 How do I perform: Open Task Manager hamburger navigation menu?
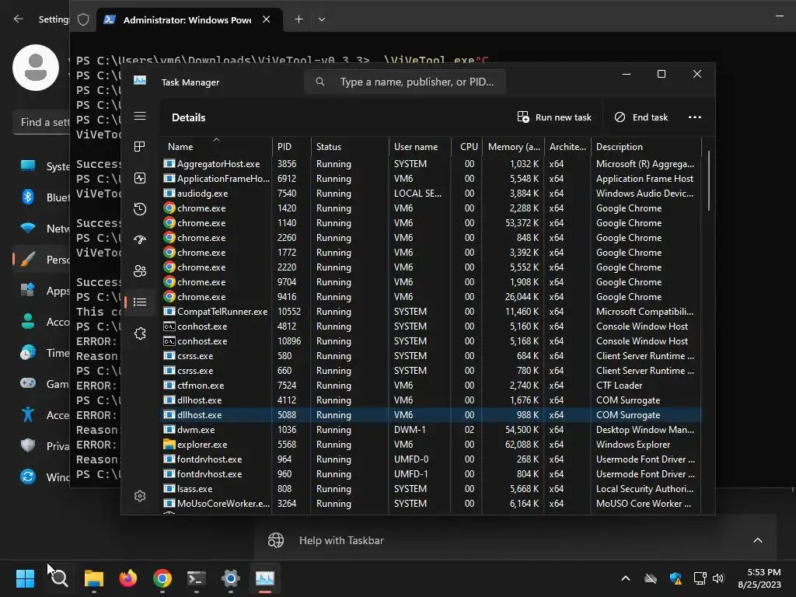pyautogui.click(x=140, y=117)
